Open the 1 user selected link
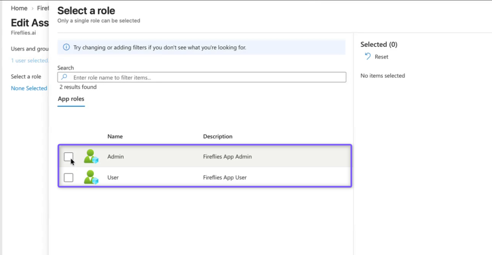492x255 pixels. click(30, 60)
